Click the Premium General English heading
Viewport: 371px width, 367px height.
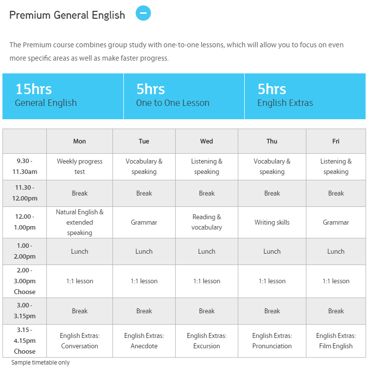67,15
